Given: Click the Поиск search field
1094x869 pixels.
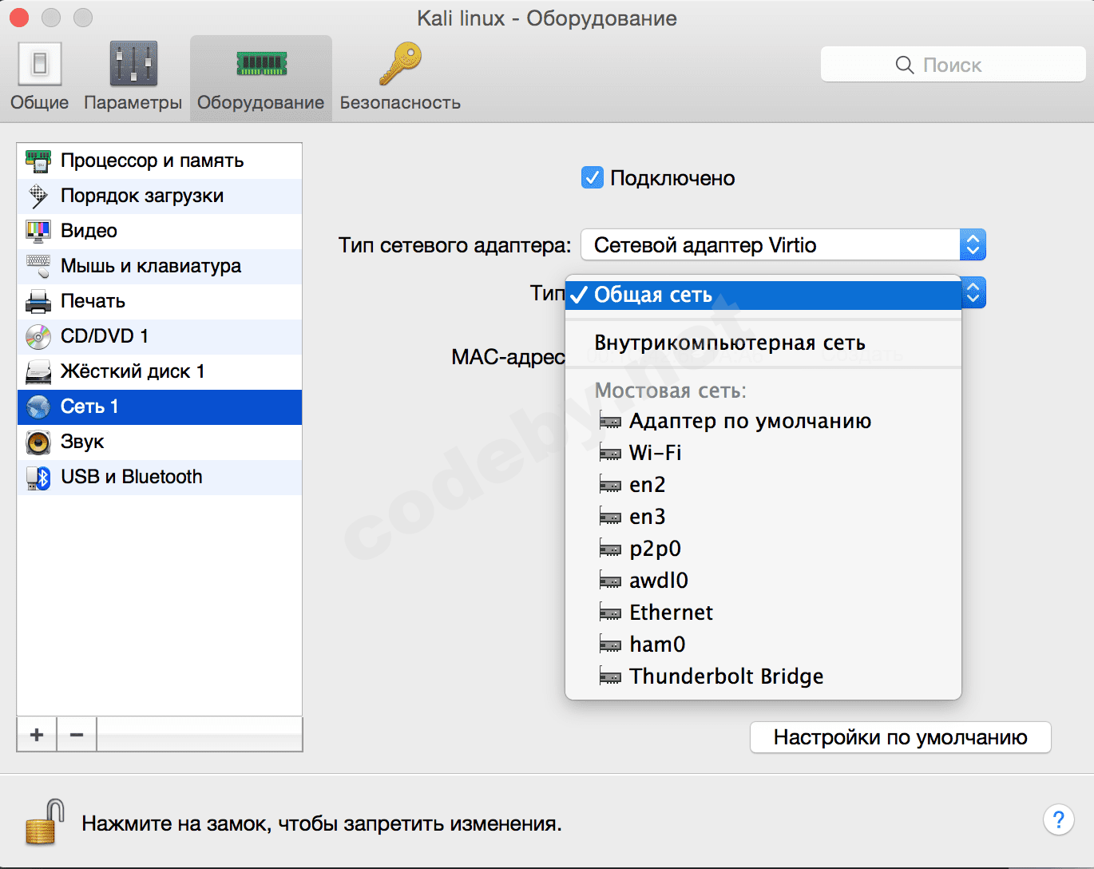Looking at the screenshot, I should coord(953,65).
